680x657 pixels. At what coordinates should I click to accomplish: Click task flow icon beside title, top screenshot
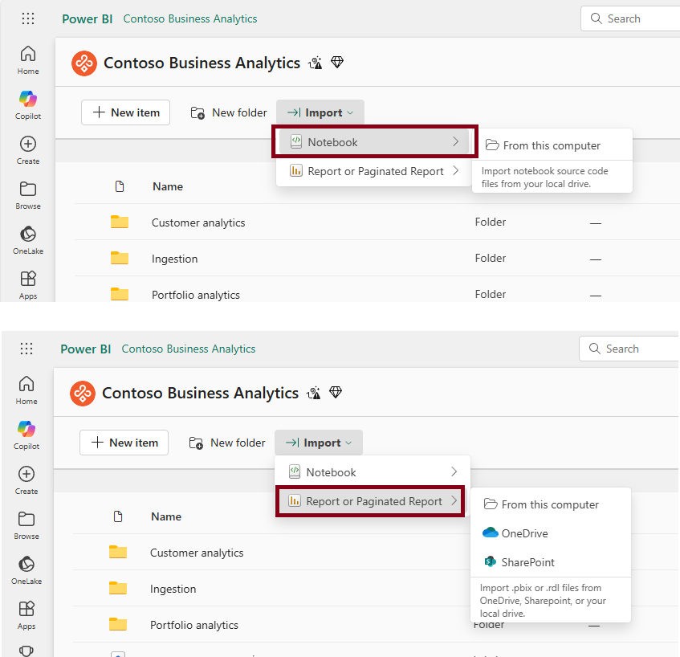point(316,63)
